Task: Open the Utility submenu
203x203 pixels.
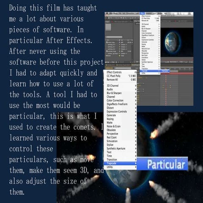Action: click(x=120, y=167)
